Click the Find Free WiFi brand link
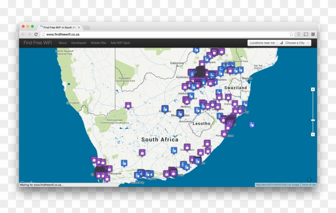 click(x=38, y=43)
